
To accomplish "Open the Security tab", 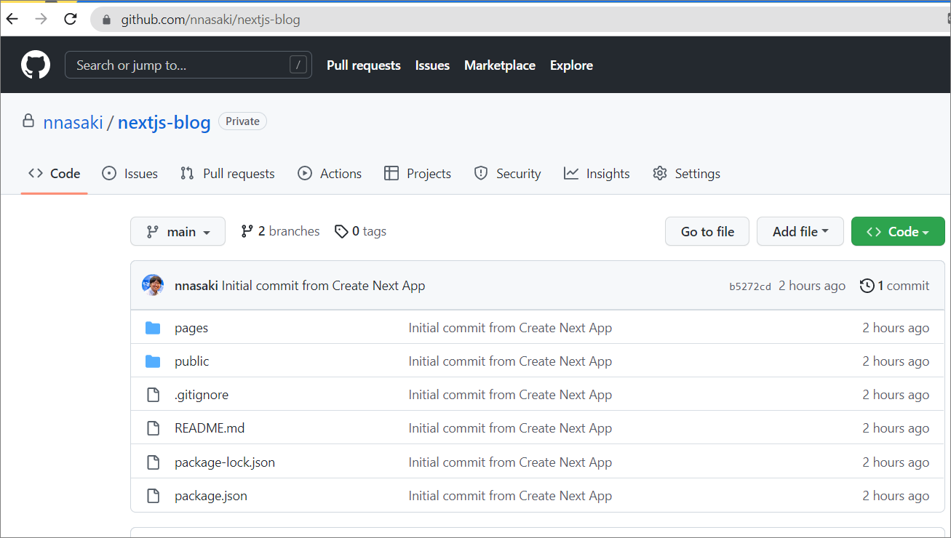I will click(x=507, y=173).
